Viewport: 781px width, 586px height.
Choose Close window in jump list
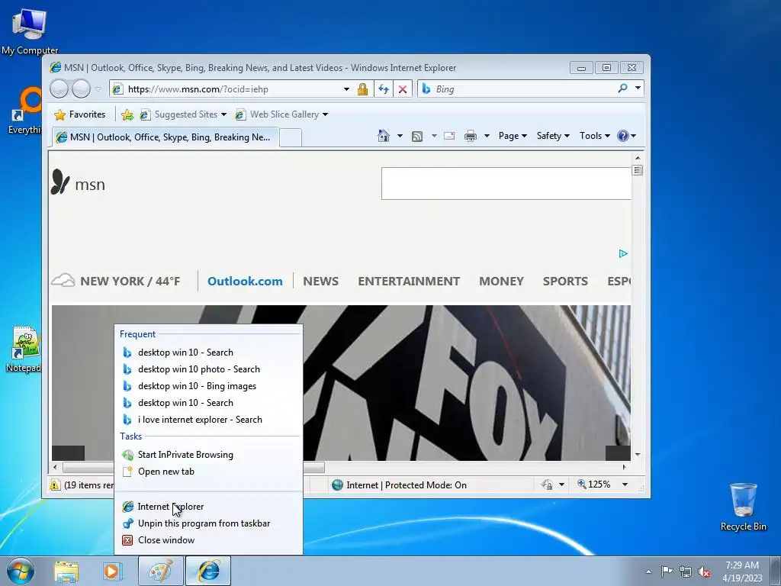(208, 540)
